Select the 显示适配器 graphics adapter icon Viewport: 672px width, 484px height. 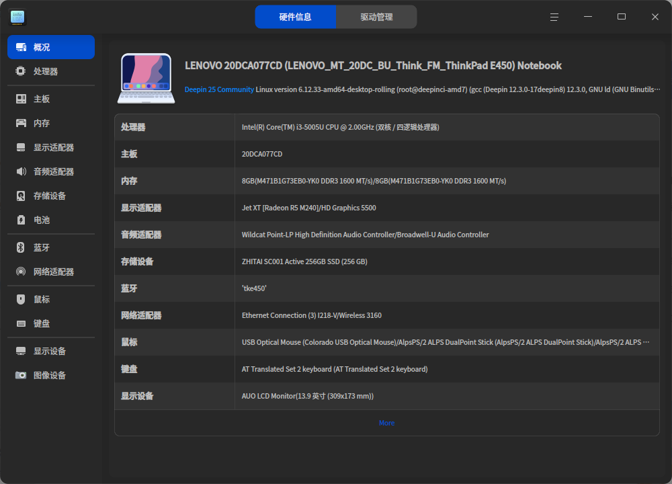(21, 147)
